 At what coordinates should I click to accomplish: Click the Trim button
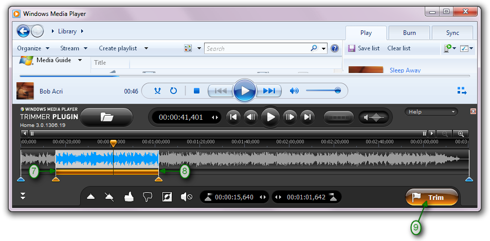click(432, 197)
